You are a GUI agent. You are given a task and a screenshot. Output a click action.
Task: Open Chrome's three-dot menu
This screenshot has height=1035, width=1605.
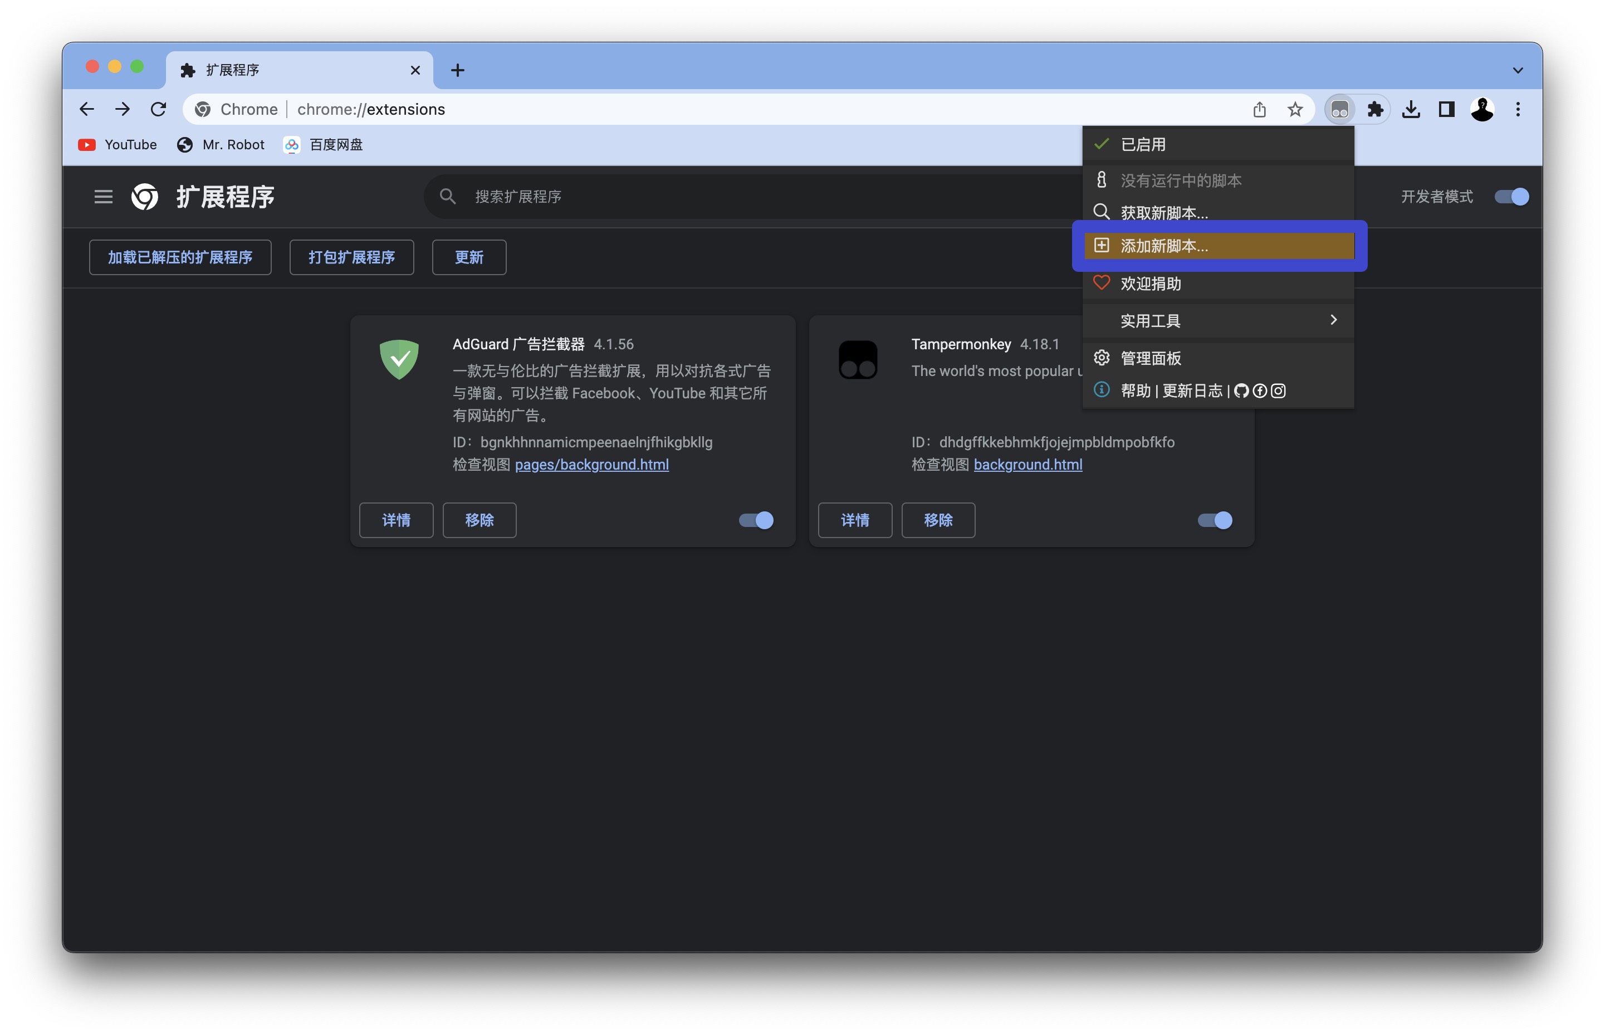(1517, 110)
